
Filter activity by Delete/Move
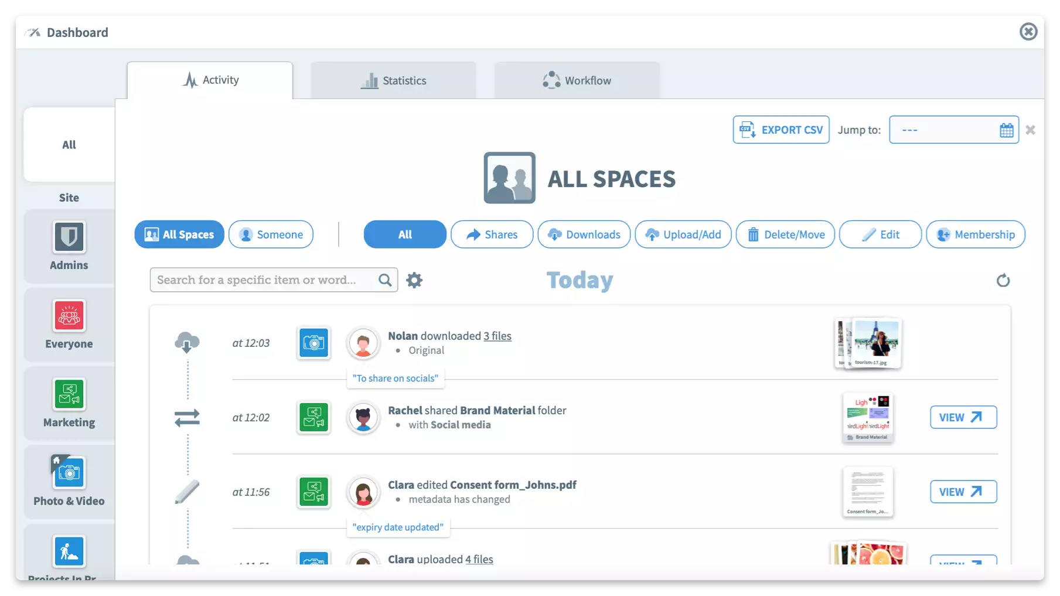point(785,234)
